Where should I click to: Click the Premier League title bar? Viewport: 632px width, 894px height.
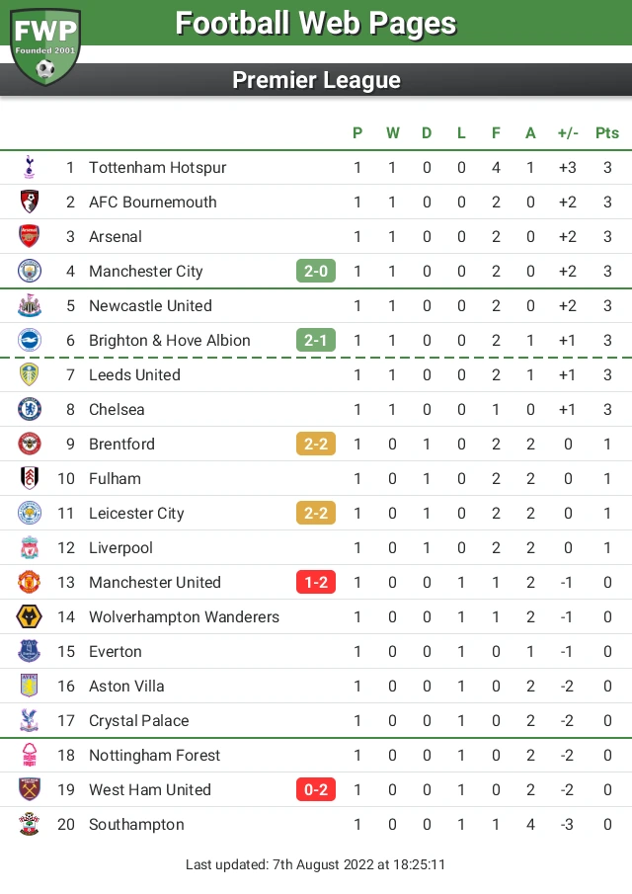(x=316, y=80)
